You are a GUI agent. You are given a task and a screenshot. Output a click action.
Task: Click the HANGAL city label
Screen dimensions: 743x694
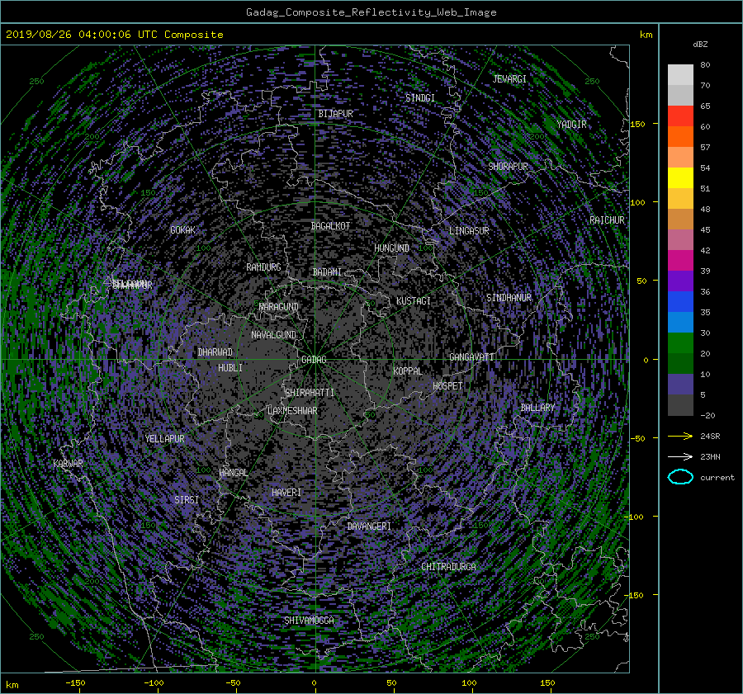[x=234, y=473]
